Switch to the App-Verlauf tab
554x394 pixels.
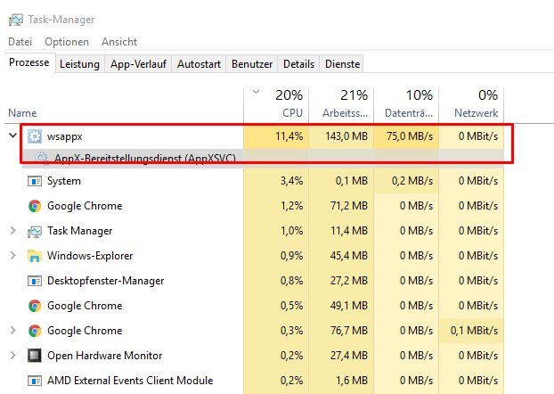[x=138, y=64]
